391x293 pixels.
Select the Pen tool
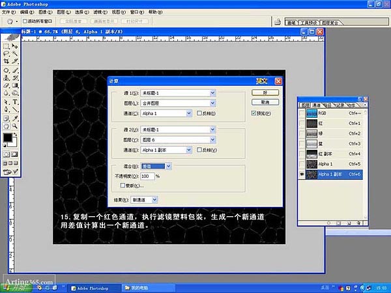point(7,109)
